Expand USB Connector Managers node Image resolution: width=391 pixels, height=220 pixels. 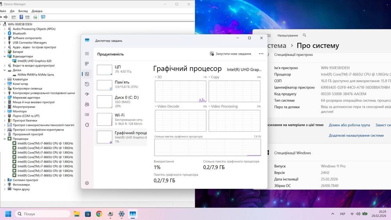[x=4, y=43]
